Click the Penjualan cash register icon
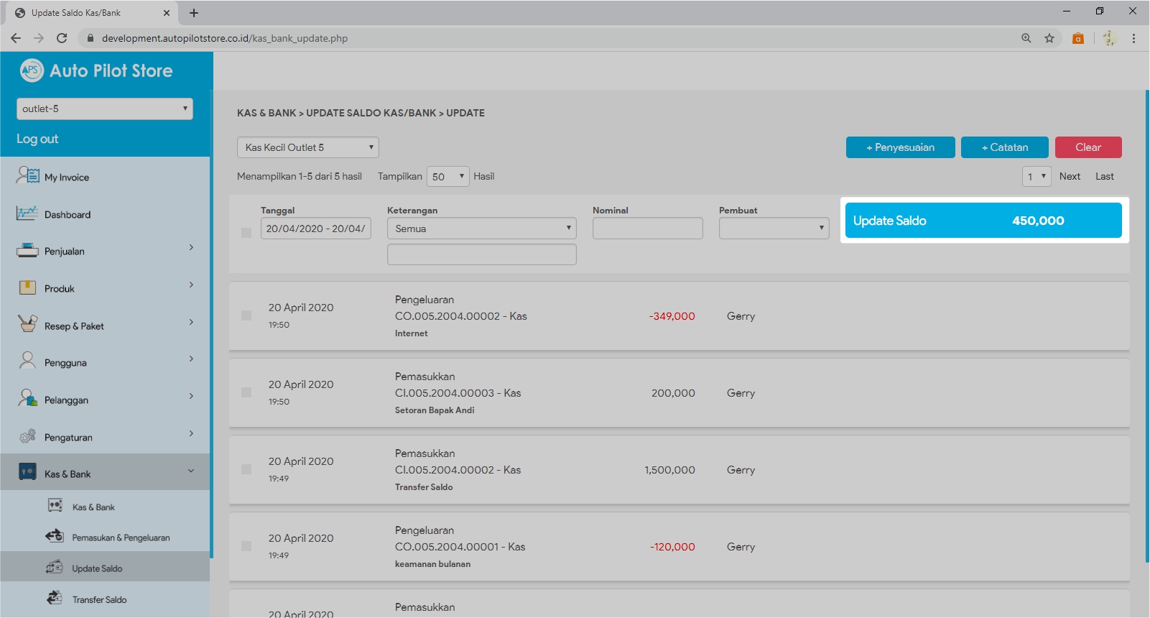This screenshot has width=1150, height=618. [x=27, y=251]
